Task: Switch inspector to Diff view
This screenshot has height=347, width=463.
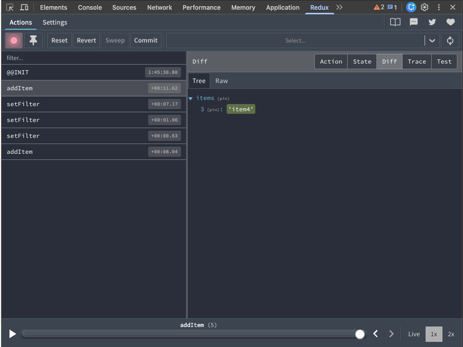Action: click(389, 62)
